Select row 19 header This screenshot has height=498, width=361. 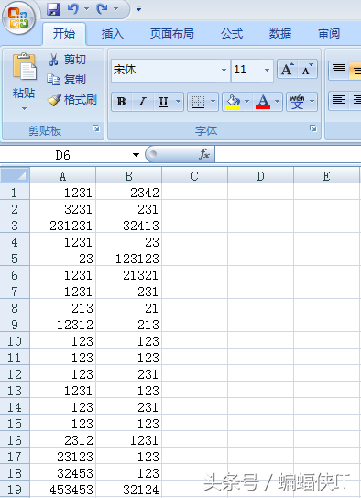15,490
